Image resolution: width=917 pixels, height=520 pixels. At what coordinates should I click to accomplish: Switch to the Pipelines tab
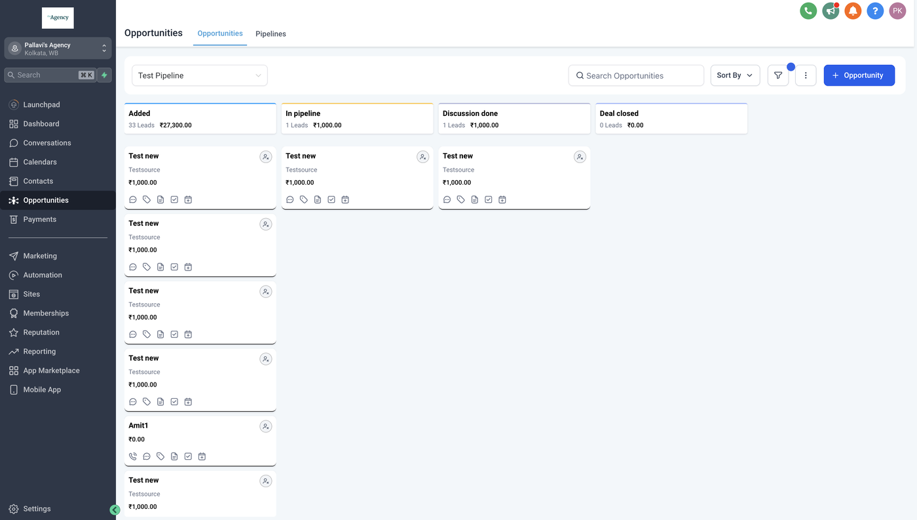(271, 34)
